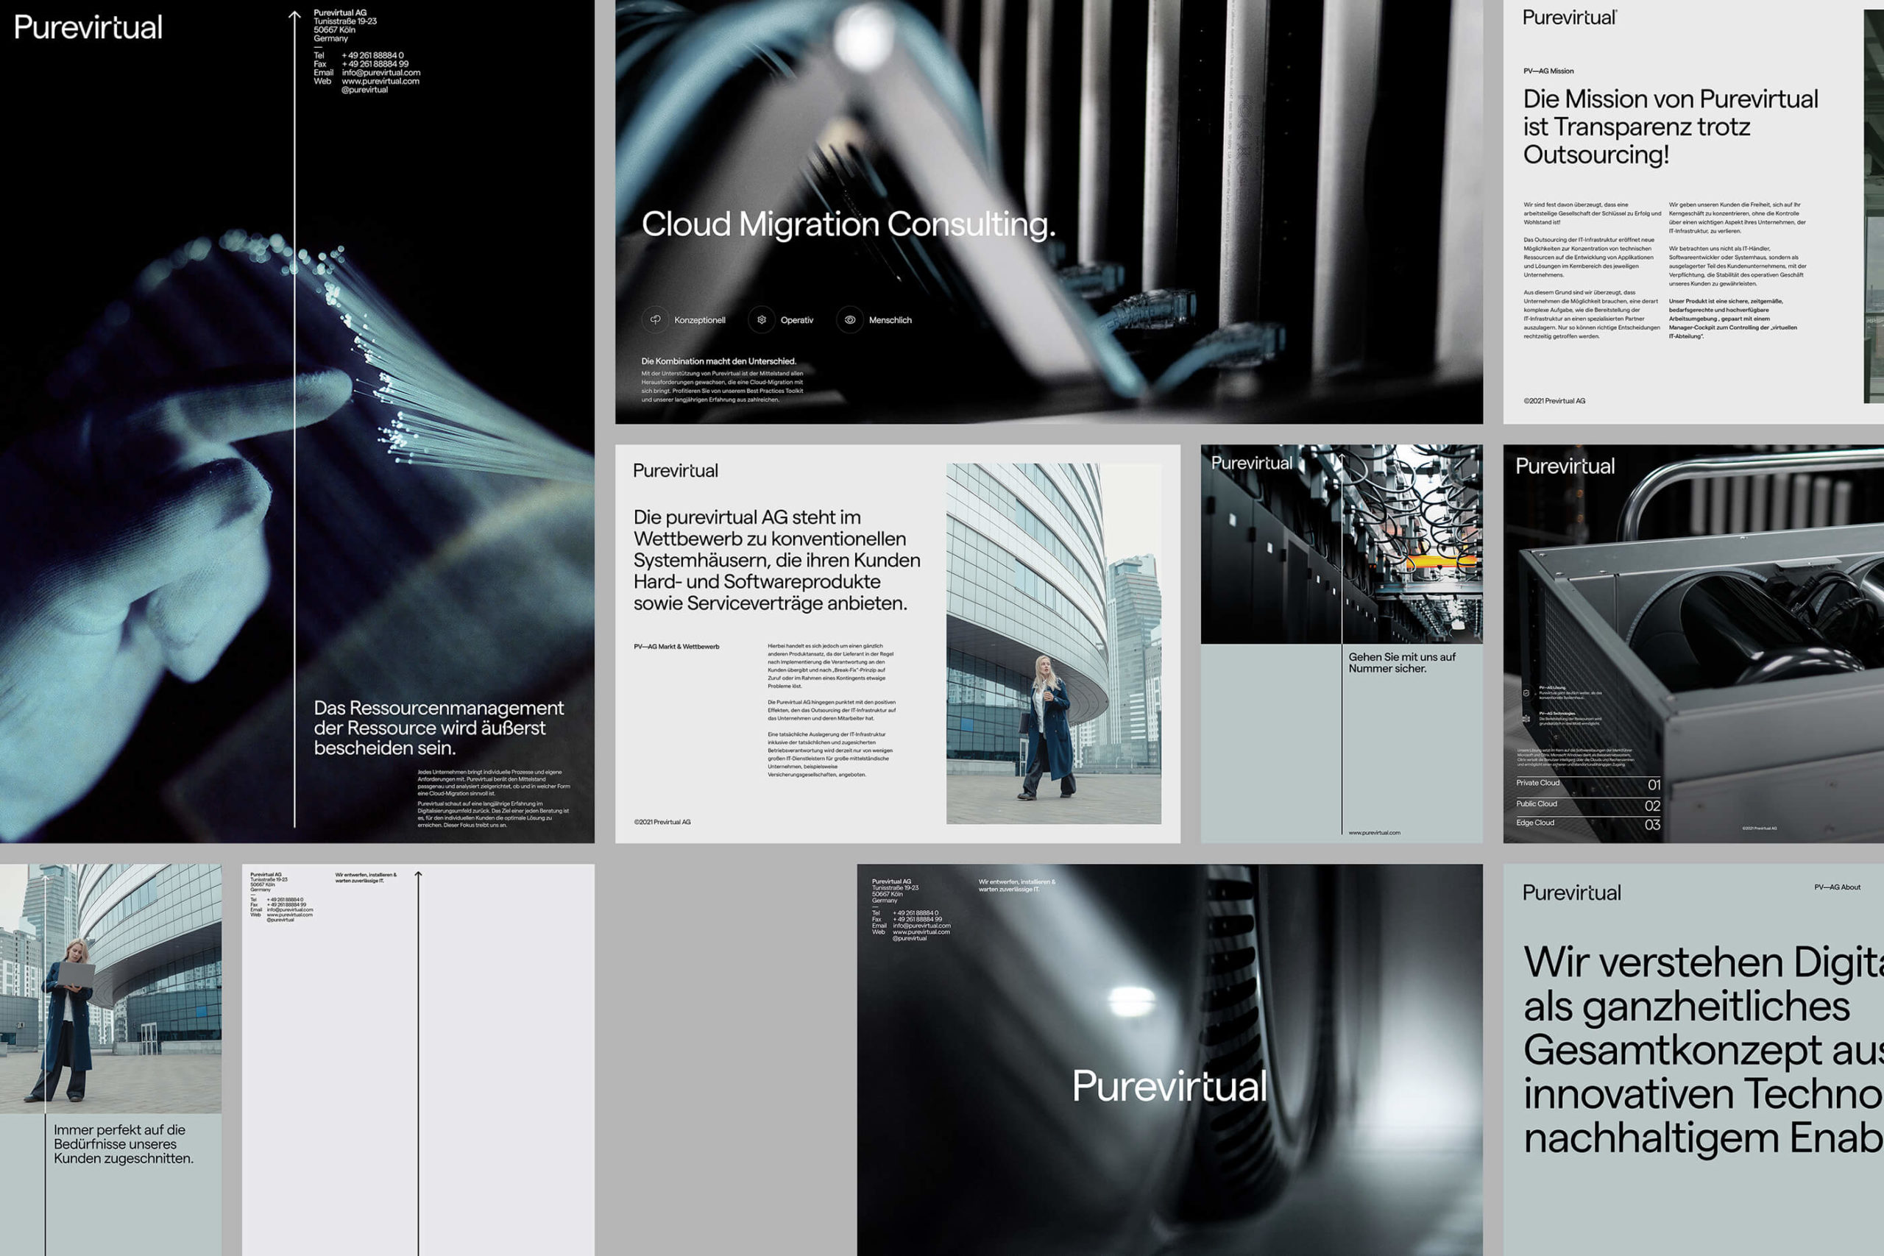Click the email address info@purevirtual.com
This screenshot has height=1256, width=1884.
380,72
